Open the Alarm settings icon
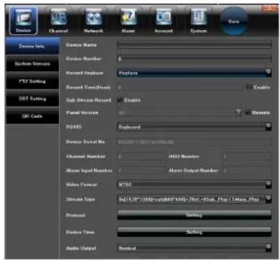The width and height of the screenshot is (280, 260). [x=129, y=21]
